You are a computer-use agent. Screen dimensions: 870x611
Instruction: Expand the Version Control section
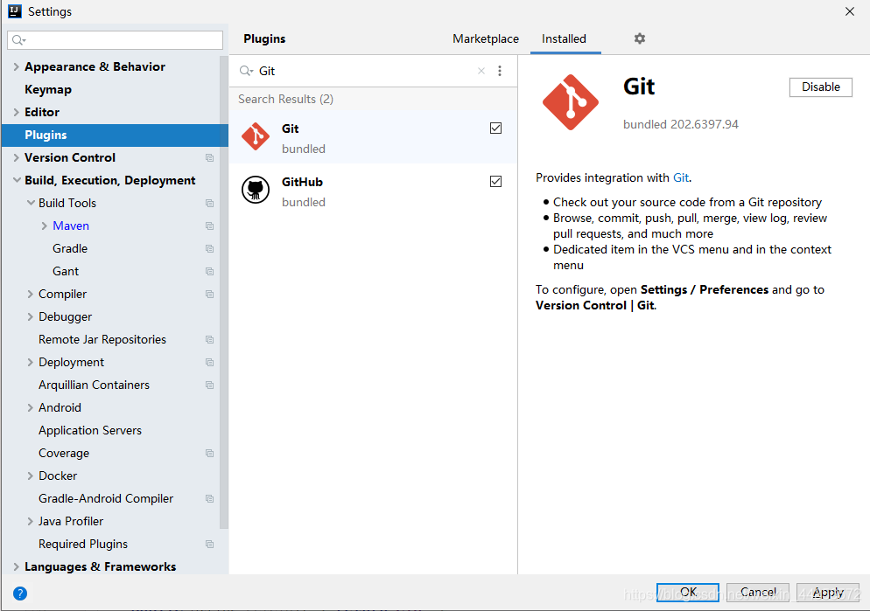click(16, 157)
